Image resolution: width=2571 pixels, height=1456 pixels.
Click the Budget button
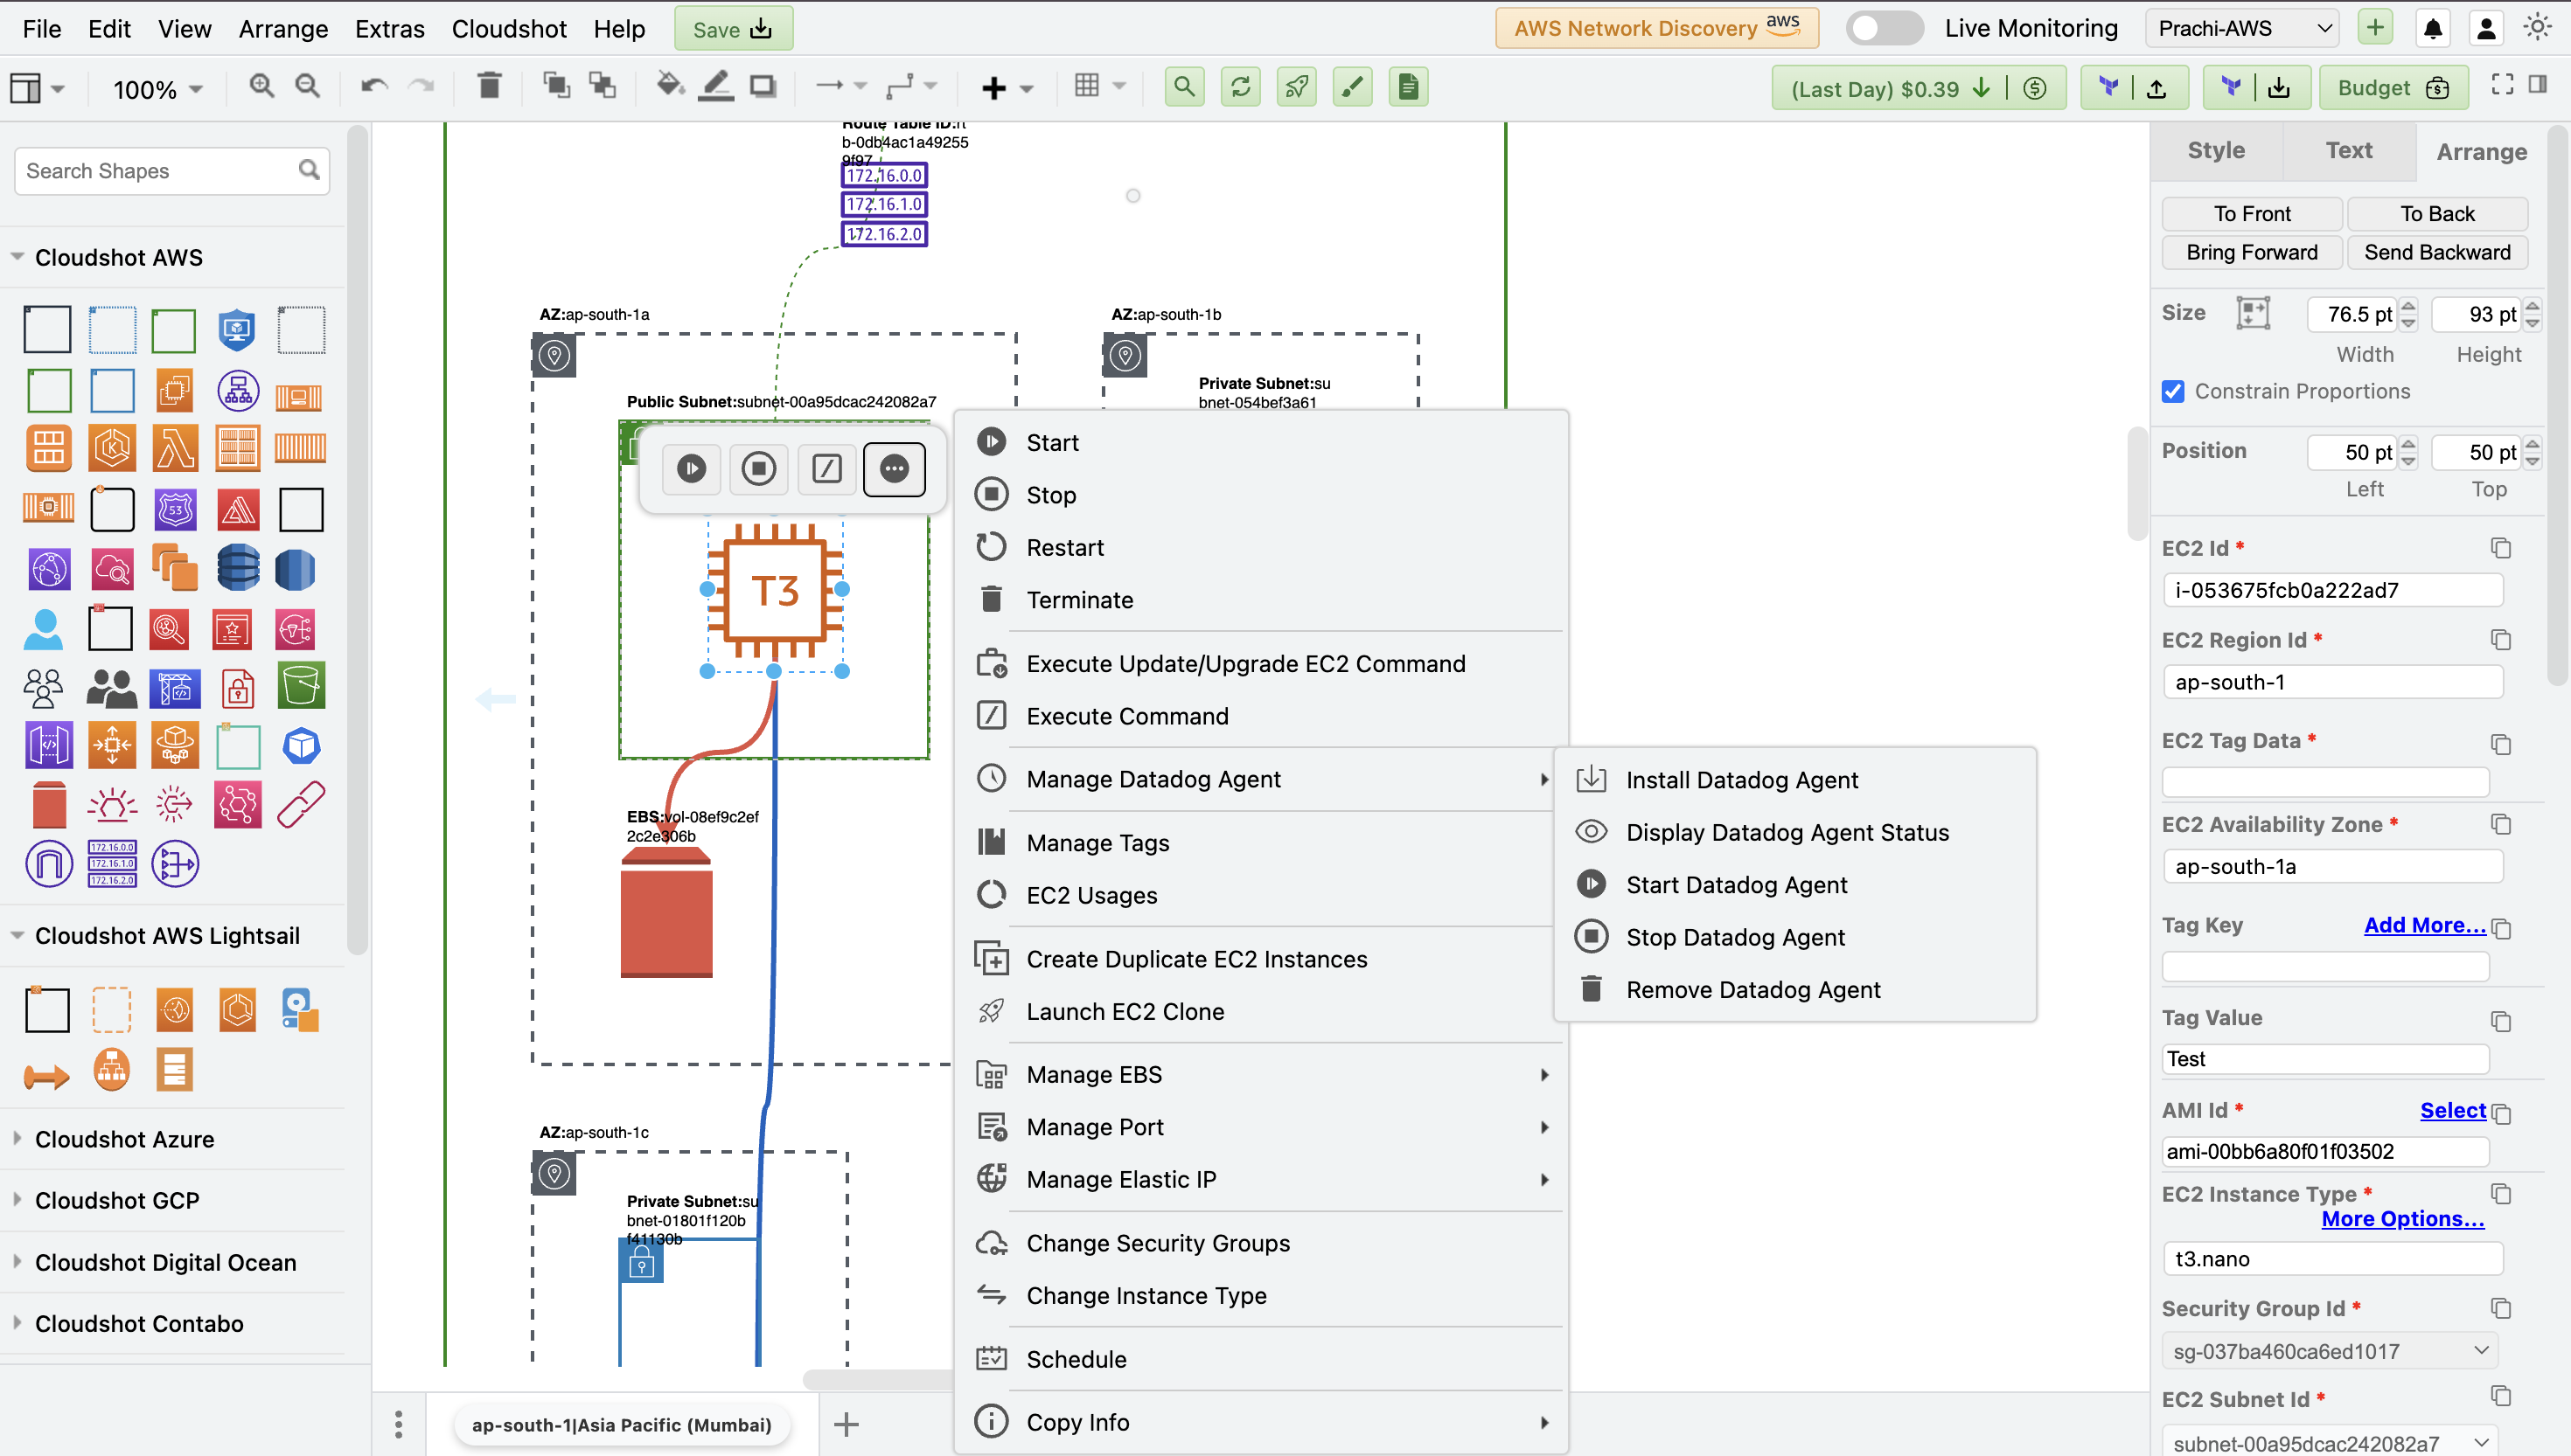[2393, 88]
